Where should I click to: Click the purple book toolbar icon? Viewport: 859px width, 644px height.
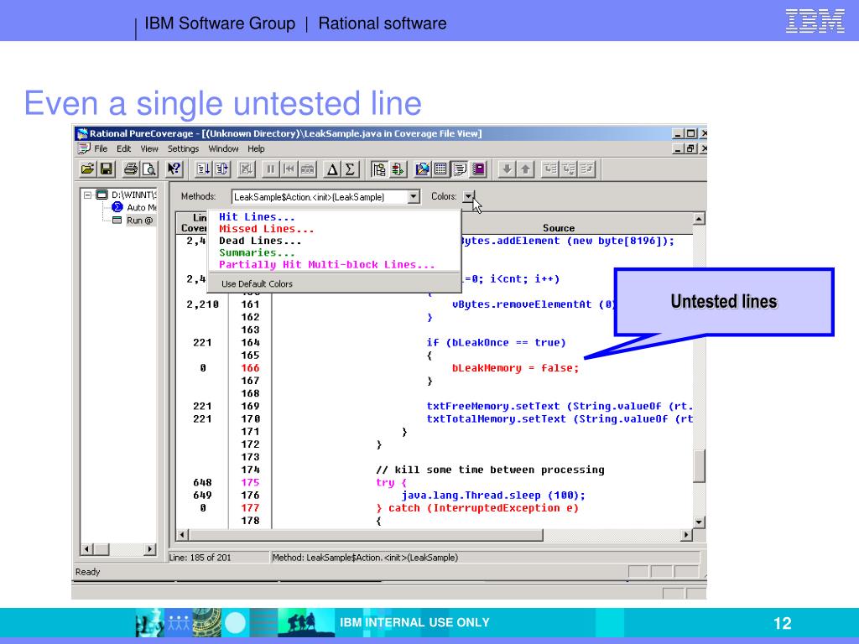[x=478, y=169]
